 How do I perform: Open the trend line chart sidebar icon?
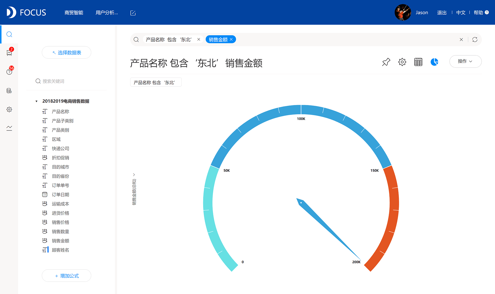click(x=9, y=128)
